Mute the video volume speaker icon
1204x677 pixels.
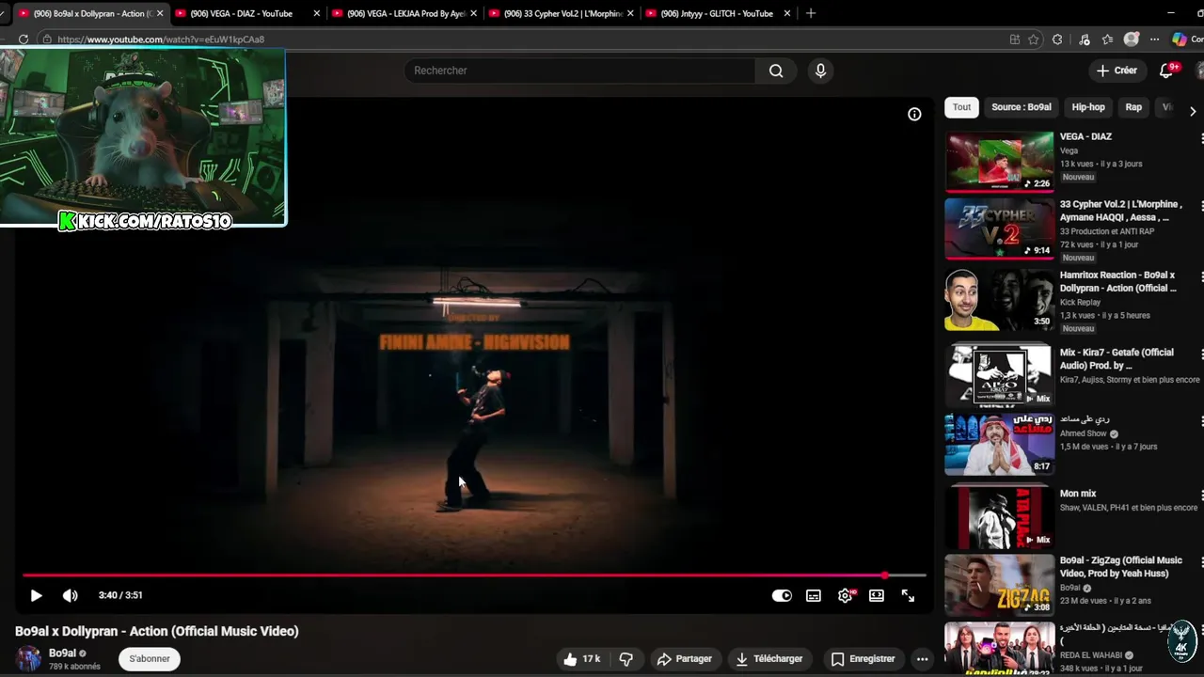click(71, 595)
